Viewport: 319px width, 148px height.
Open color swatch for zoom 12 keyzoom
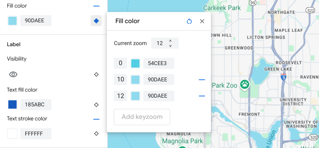(135, 96)
